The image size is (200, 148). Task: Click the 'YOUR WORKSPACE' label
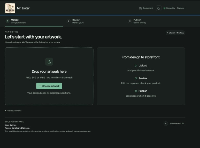[14, 122]
